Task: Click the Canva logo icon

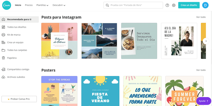Action: point(6,5)
